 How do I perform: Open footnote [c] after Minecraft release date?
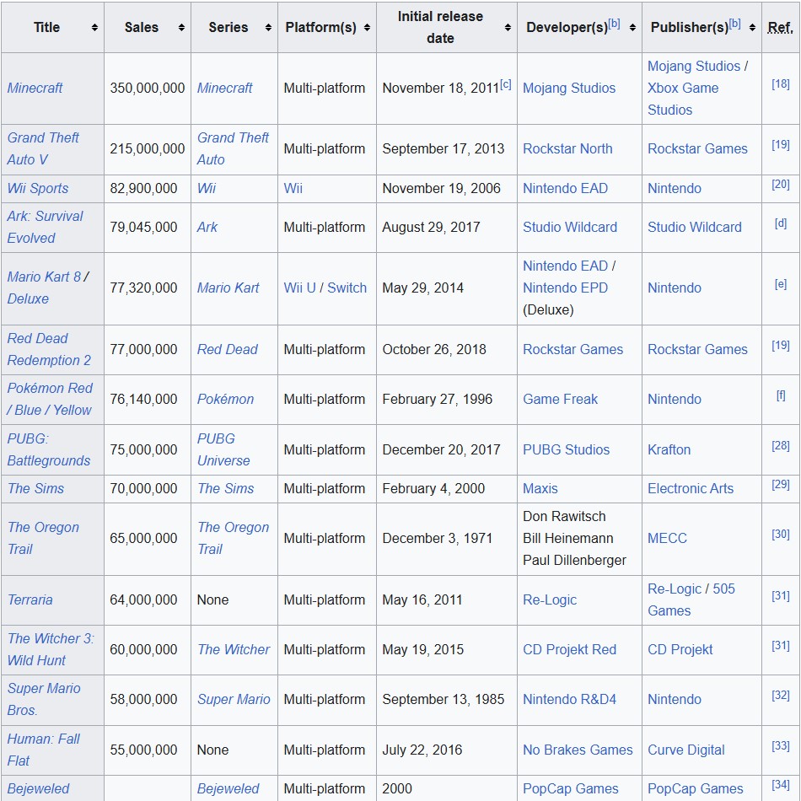coord(505,84)
